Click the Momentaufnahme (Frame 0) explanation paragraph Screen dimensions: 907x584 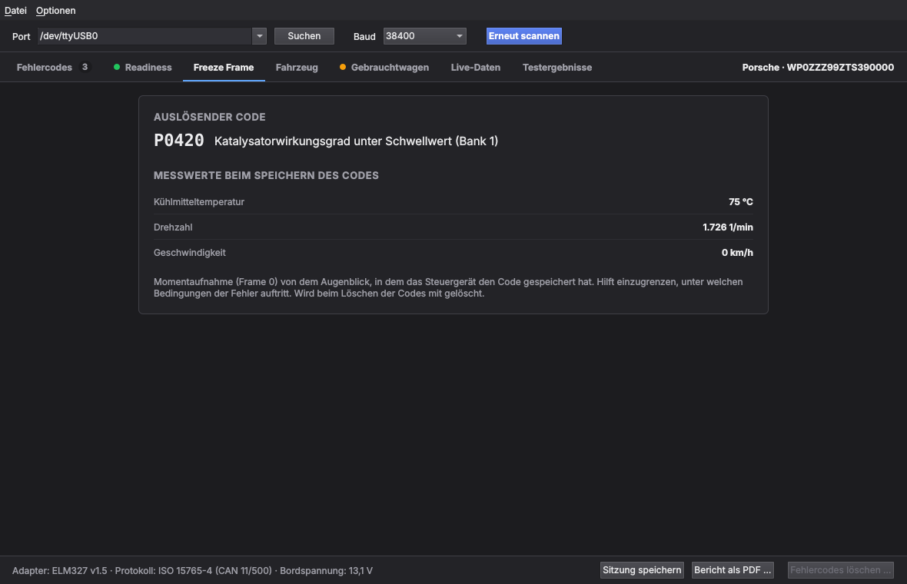coord(448,287)
